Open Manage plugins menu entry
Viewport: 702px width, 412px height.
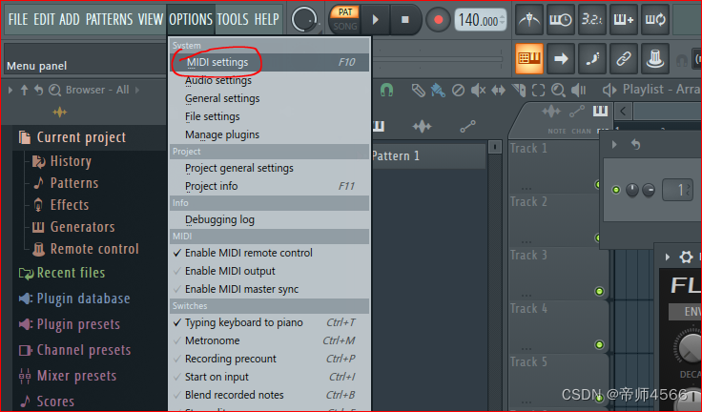coord(270,134)
